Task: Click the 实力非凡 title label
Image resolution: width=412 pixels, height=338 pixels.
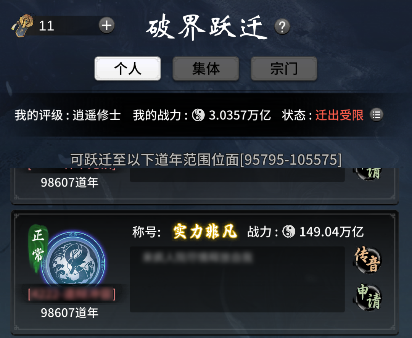Action: coord(205,232)
